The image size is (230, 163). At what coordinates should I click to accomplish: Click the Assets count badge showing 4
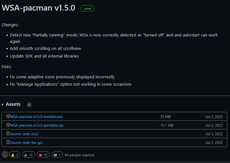tap(29, 105)
